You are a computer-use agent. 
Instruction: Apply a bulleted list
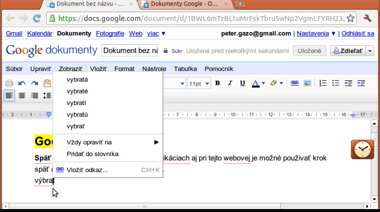tap(336, 83)
